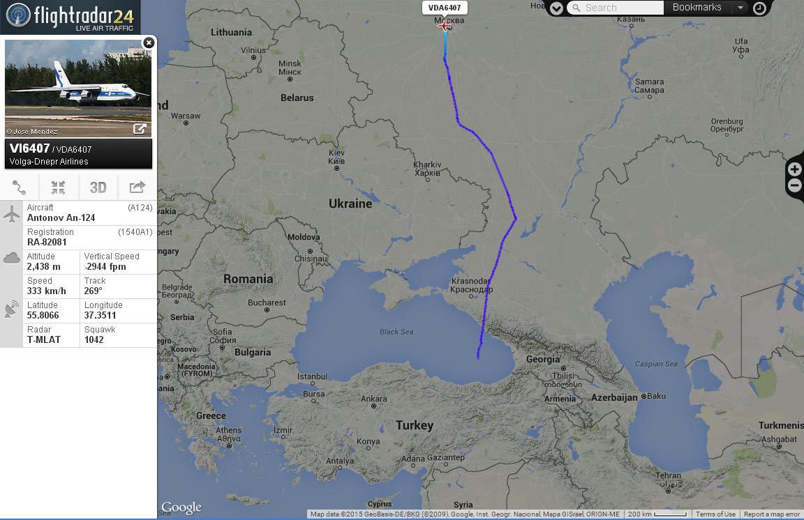The image size is (804, 520).
Task: Open aircraft photo in external link
Action: [x=140, y=128]
